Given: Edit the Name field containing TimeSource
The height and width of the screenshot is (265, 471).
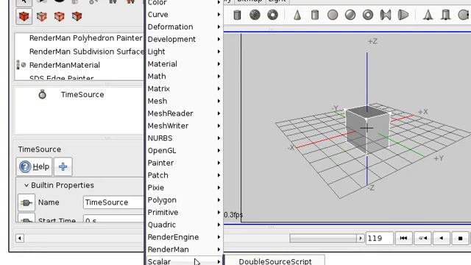Looking at the screenshot, I should coord(113,202).
